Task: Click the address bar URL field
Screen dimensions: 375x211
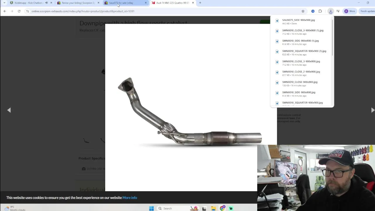Action: point(164,11)
